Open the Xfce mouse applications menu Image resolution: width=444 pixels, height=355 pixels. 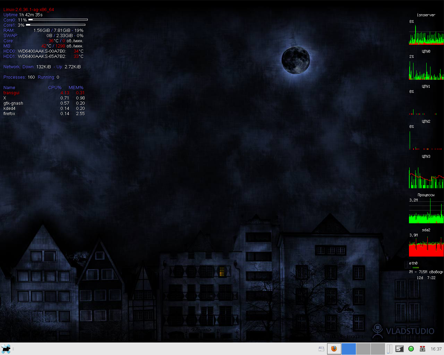6,349
